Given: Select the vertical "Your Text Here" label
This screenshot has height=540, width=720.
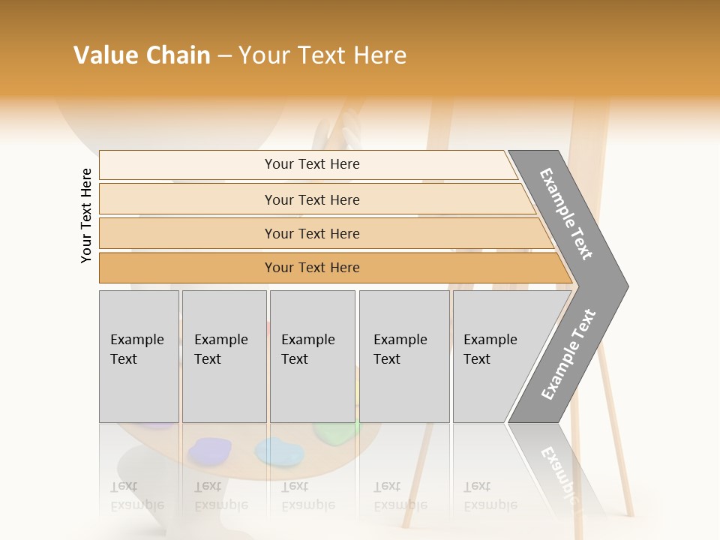Looking at the screenshot, I should tap(86, 215).
